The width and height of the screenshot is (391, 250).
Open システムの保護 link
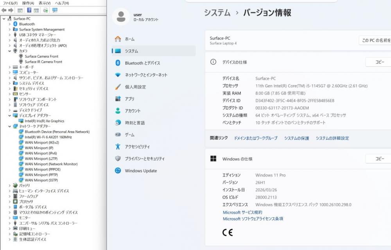click(x=296, y=138)
